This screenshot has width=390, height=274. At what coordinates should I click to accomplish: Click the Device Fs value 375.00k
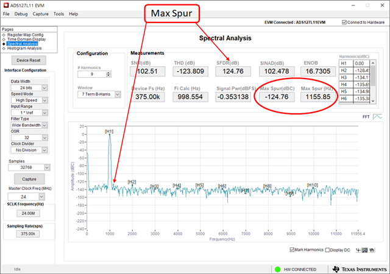coord(147,97)
